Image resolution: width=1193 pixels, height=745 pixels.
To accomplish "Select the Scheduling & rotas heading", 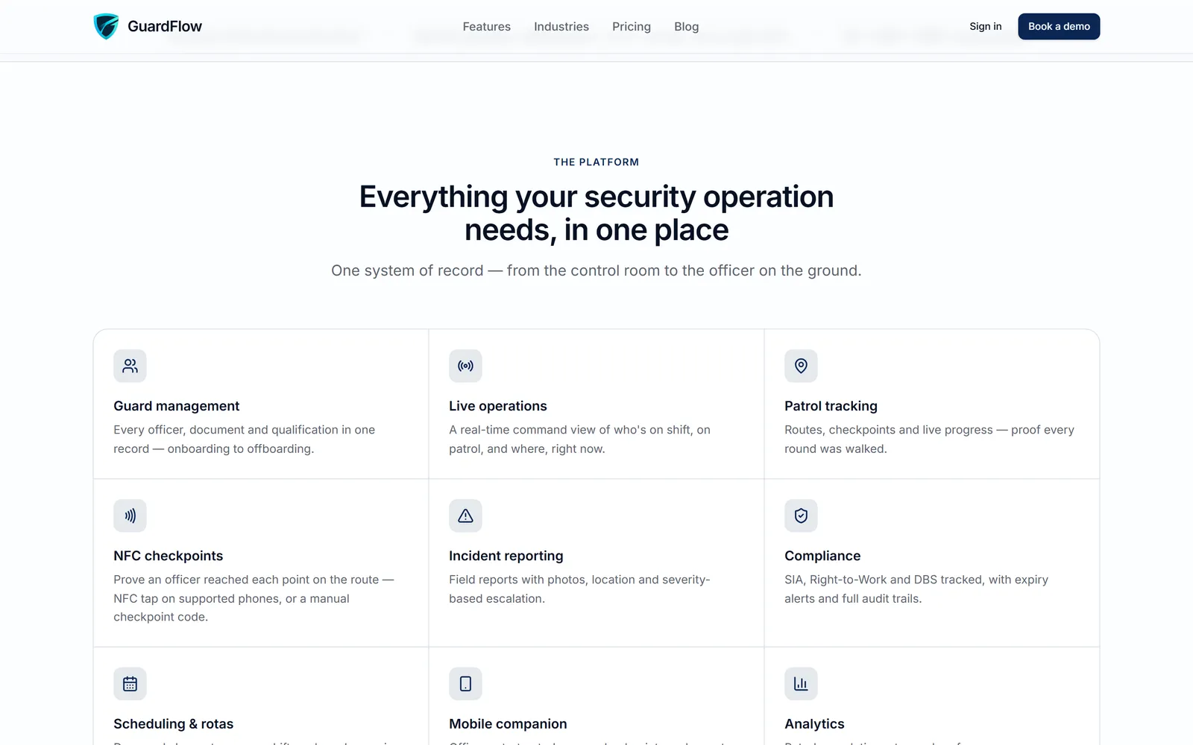I will (x=174, y=724).
